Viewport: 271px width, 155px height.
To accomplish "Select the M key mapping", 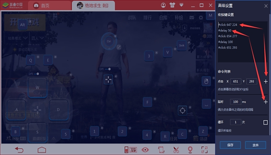I will 210,15.
